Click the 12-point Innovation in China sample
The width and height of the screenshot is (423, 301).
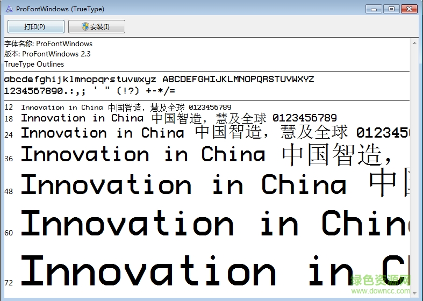126,107
